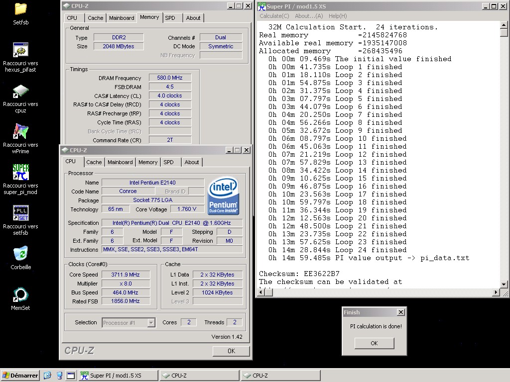
Task: Select Mainboard tab in back CPU-Z window
Action: [122, 18]
